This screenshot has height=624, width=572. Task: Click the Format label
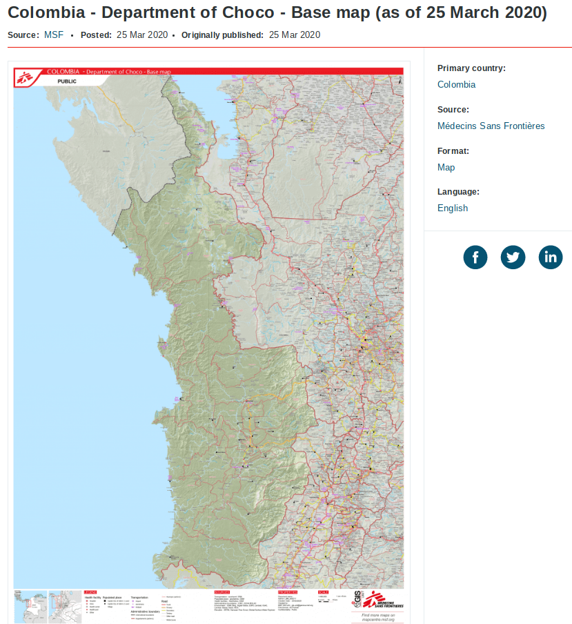pos(453,151)
